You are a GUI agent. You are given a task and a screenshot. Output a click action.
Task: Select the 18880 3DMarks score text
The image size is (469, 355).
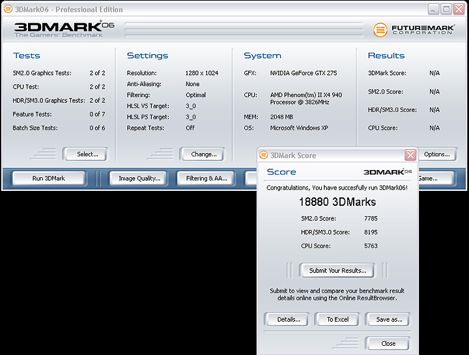(x=337, y=202)
